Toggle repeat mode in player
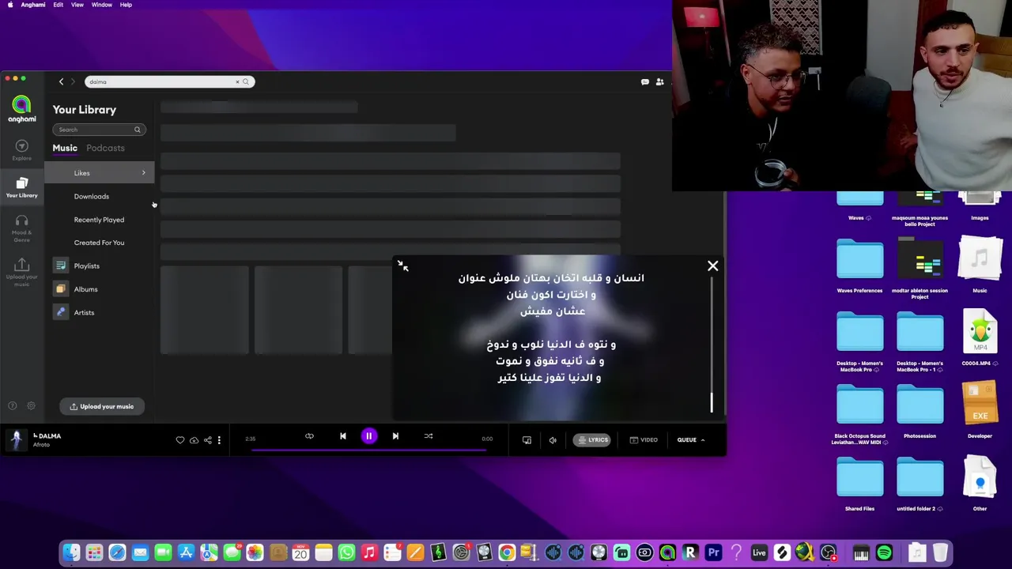1012x569 pixels. coord(309,436)
